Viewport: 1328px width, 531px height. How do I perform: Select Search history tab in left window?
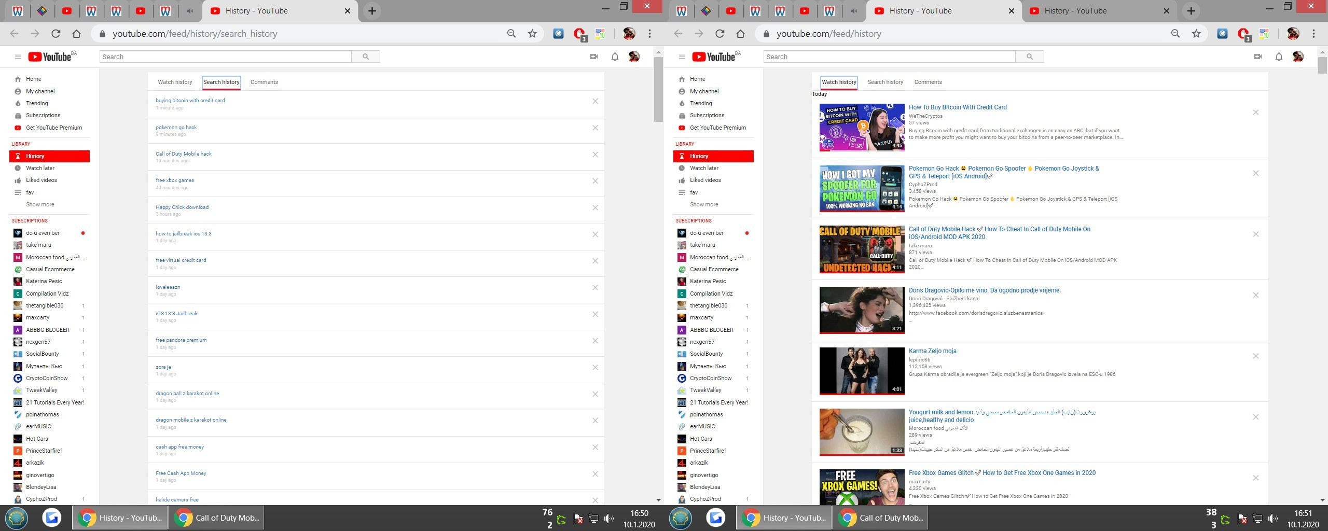[222, 82]
